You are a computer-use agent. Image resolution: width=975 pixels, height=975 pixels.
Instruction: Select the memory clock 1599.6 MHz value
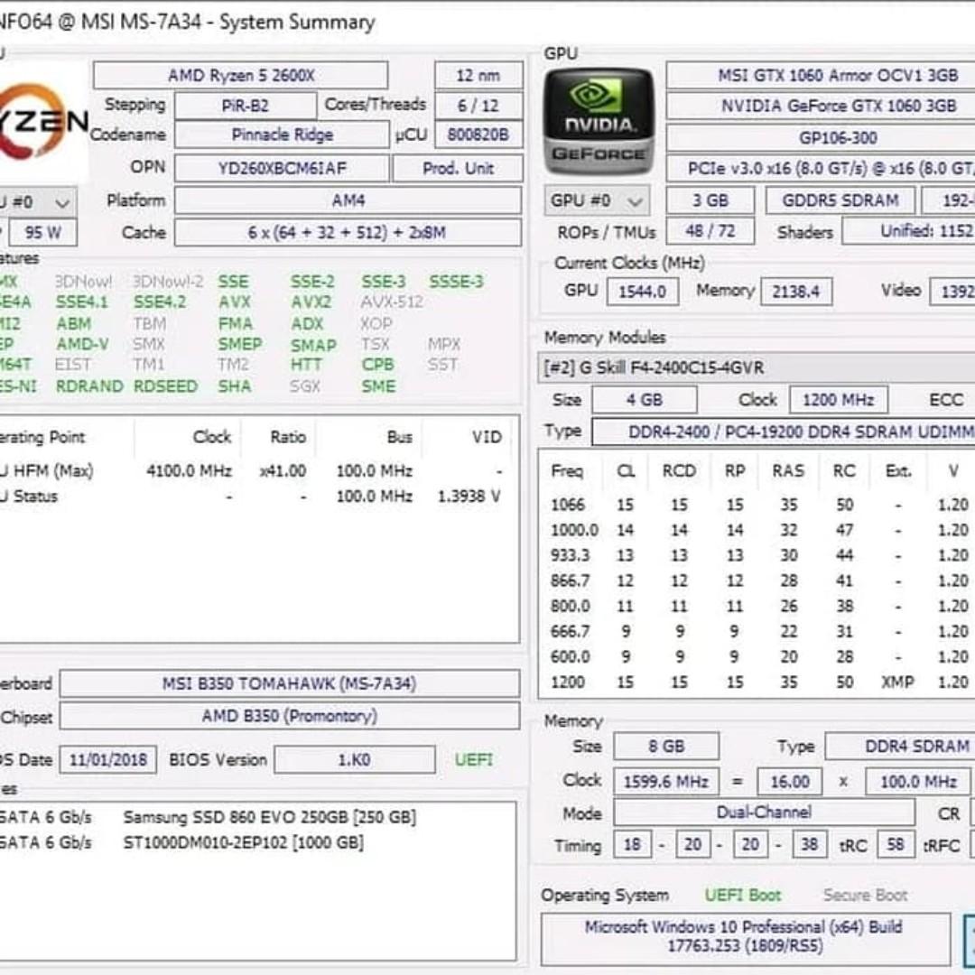point(666,782)
